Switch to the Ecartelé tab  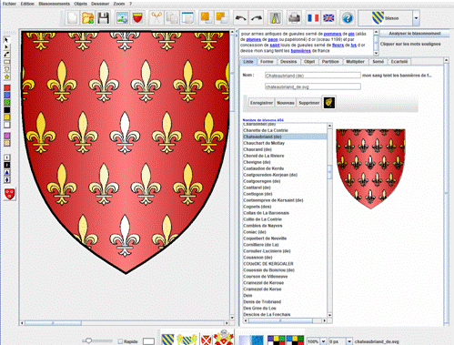point(399,62)
